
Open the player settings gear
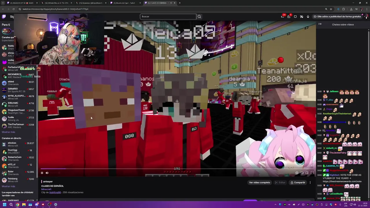click(297, 173)
